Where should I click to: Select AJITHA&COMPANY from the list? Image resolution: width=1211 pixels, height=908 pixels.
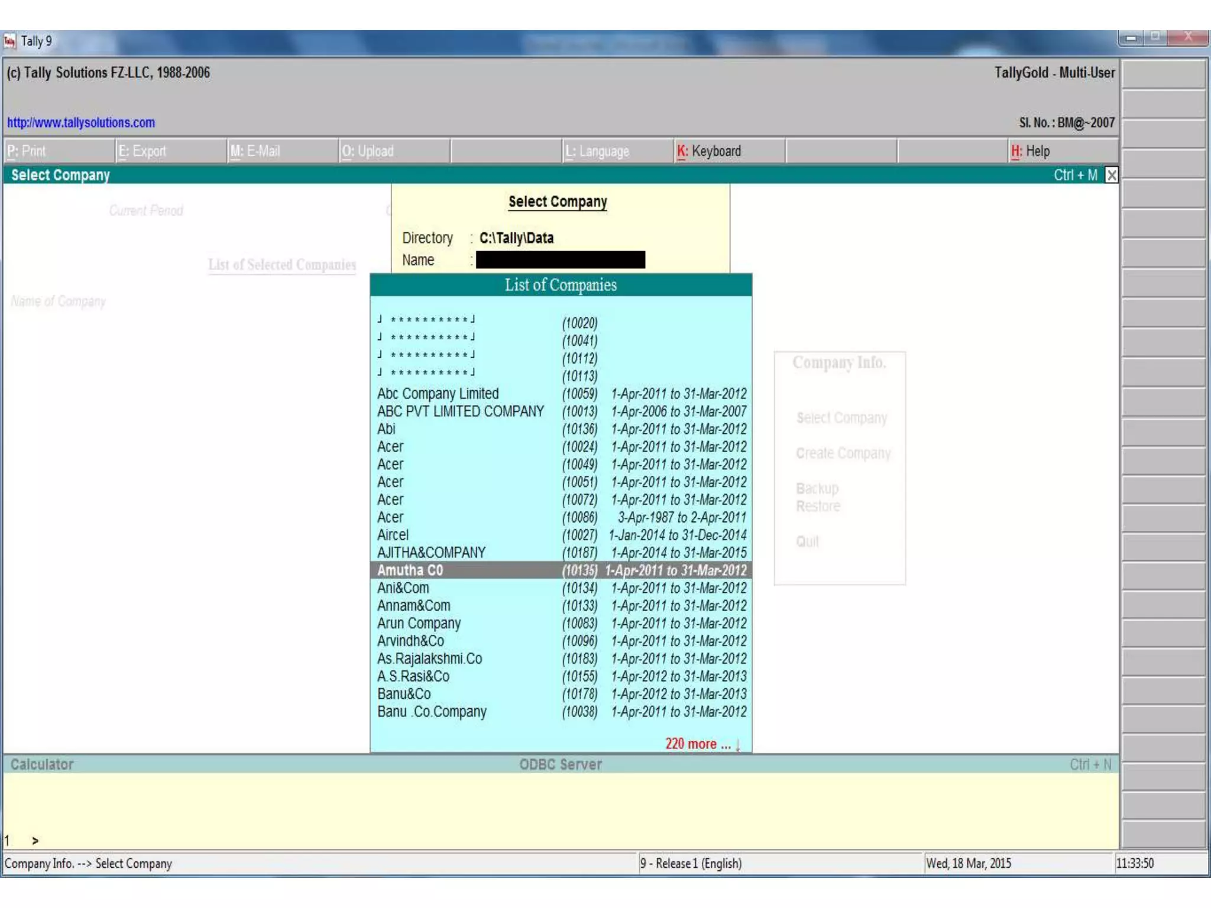tap(431, 553)
